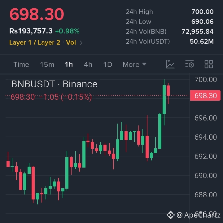
Task: Open the four-square chart layout icon
Action: click(209, 64)
